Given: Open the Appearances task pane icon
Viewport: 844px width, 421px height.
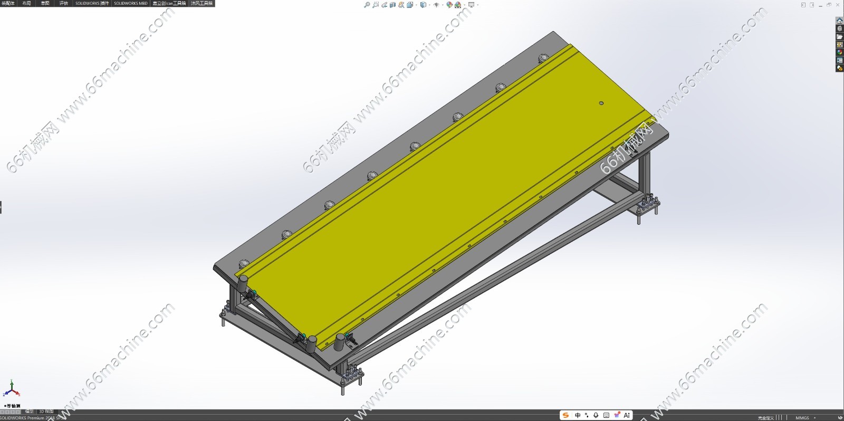Looking at the screenshot, I should (x=839, y=52).
